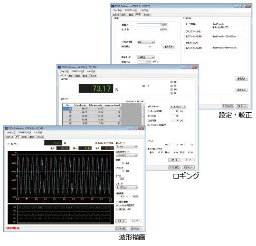Image resolution: width=256 pixels, height=246 pixels.
Task: Select the highlighted first row in logging table
Action: pos(92,109)
